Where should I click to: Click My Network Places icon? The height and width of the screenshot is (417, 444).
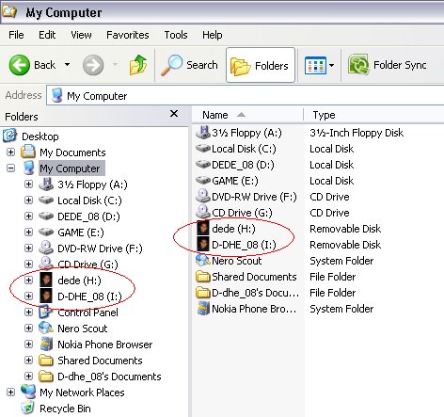pos(28,392)
